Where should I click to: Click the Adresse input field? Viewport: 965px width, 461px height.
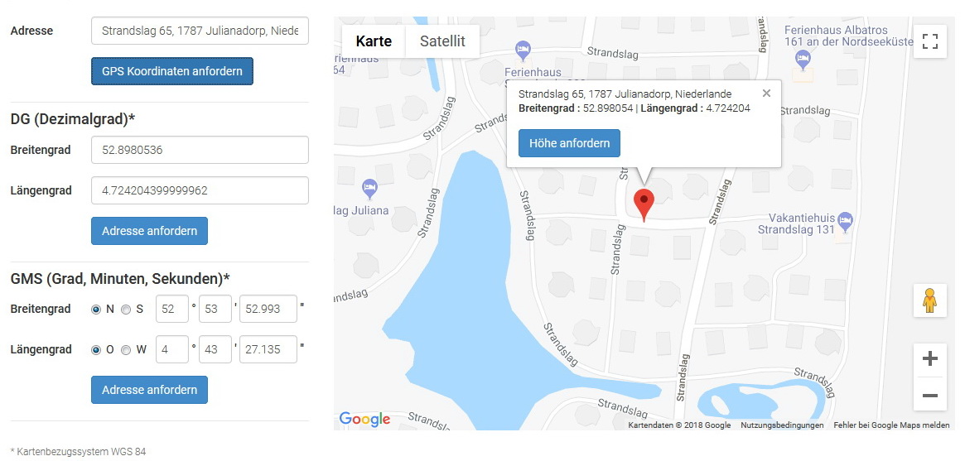click(200, 31)
